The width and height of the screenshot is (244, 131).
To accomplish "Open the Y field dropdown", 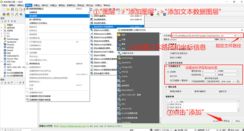I will coord(209,75).
